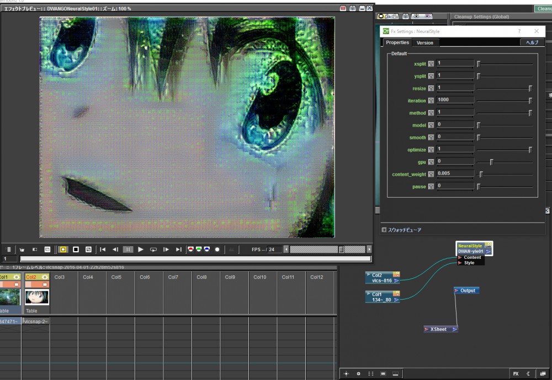Jump to the last frame
Image resolution: width=552 pixels, height=380 pixels.
tap(178, 249)
